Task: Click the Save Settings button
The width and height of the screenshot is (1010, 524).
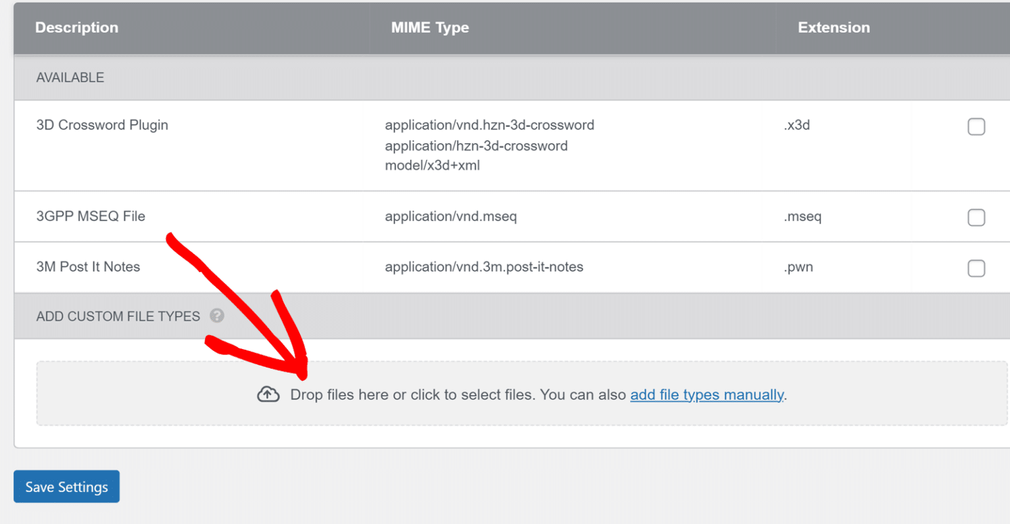Action: coord(66,487)
